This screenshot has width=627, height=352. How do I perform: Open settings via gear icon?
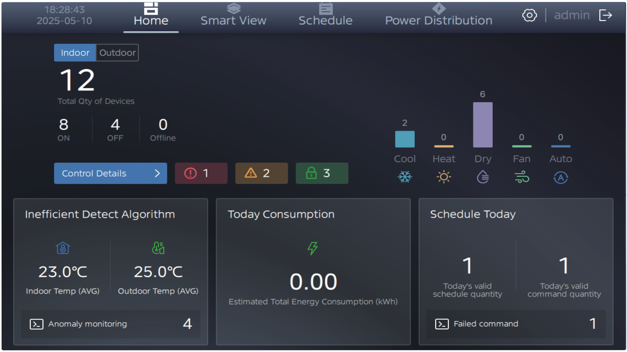point(529,15)
